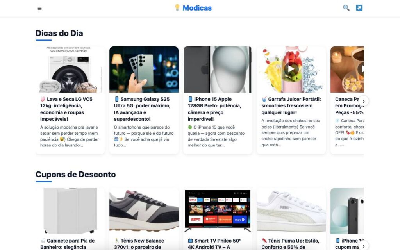400x250 pixels.
Task: Open the Tênis Puma Up coupon title
Action: click(x=290, y=244)
